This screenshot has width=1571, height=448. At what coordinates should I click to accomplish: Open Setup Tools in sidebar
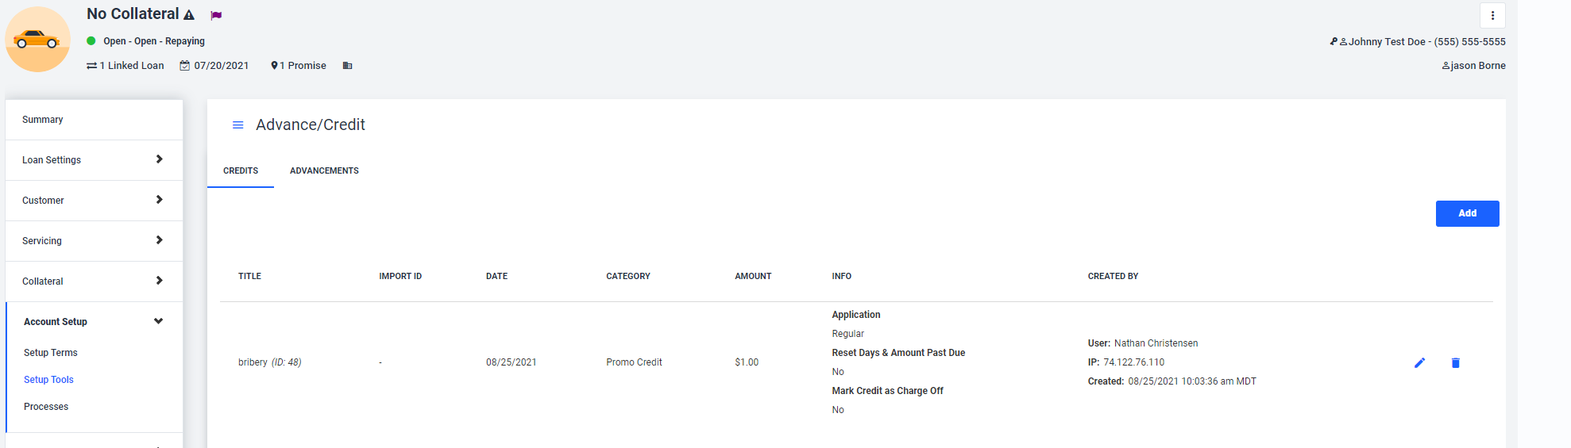(x=48, y=380)
